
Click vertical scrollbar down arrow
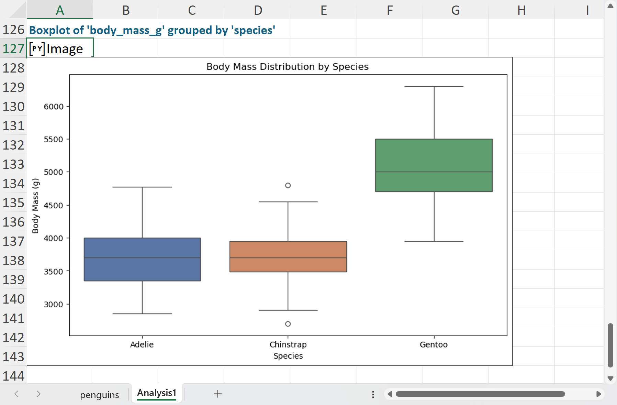click(610, 378)
